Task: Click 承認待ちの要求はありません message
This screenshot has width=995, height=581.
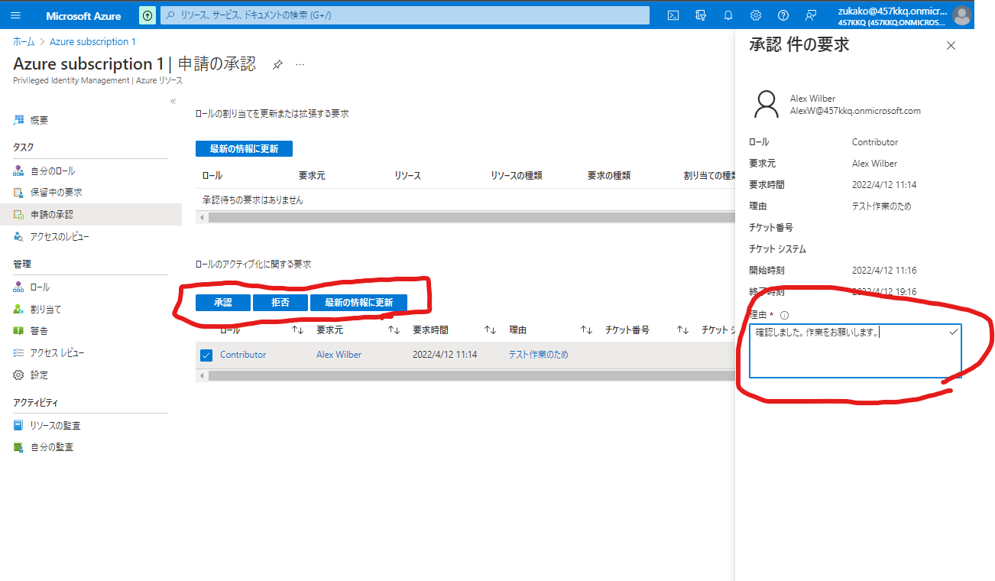Action: click(x=253, y=200)
